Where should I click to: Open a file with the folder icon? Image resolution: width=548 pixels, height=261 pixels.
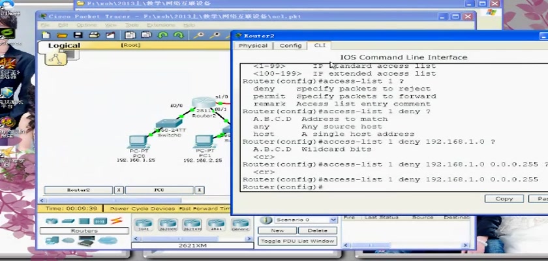tap(62, 35)
